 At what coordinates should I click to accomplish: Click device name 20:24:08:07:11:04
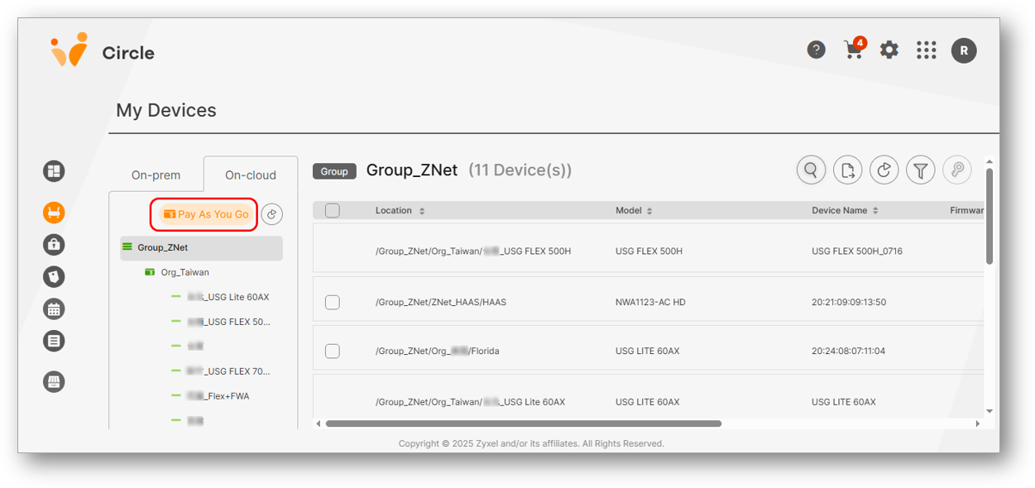click(x=849, y=352)
